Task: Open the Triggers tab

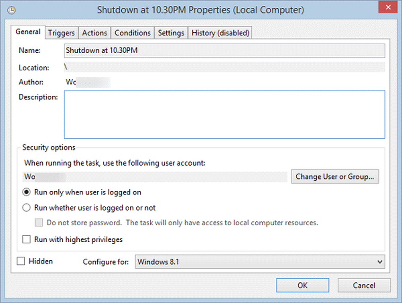Action: 62,33
